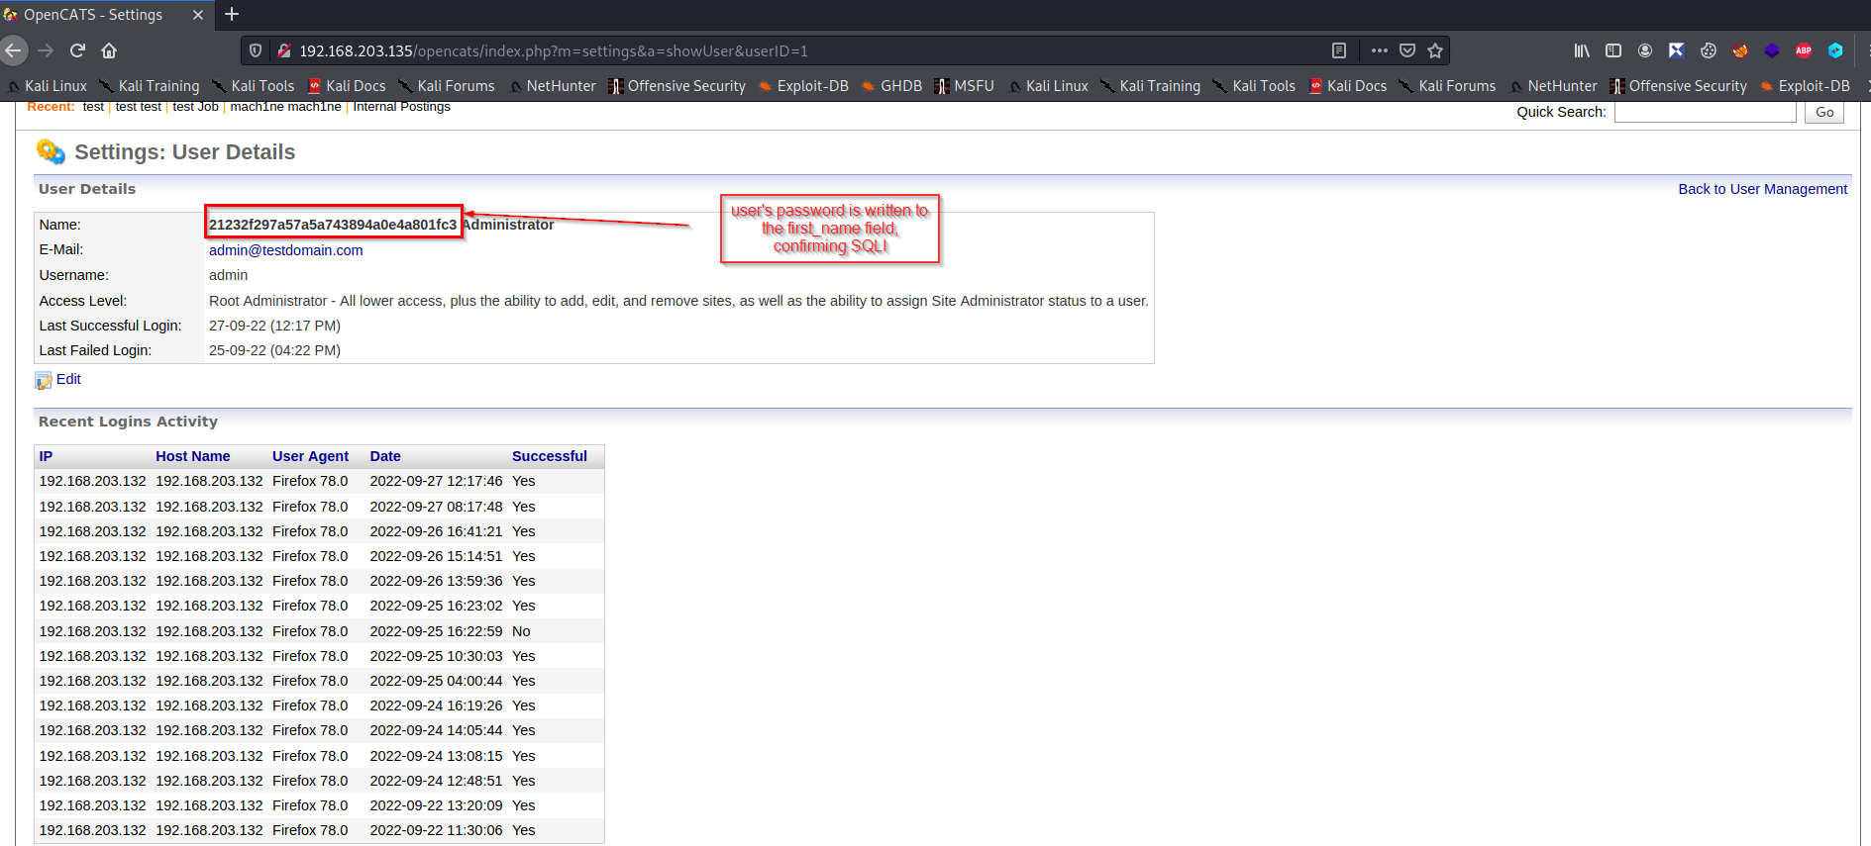Open first Kali Training bookmark
Image resolution: width=1871 pixels, height=846 pixels.
coord(150,86)
